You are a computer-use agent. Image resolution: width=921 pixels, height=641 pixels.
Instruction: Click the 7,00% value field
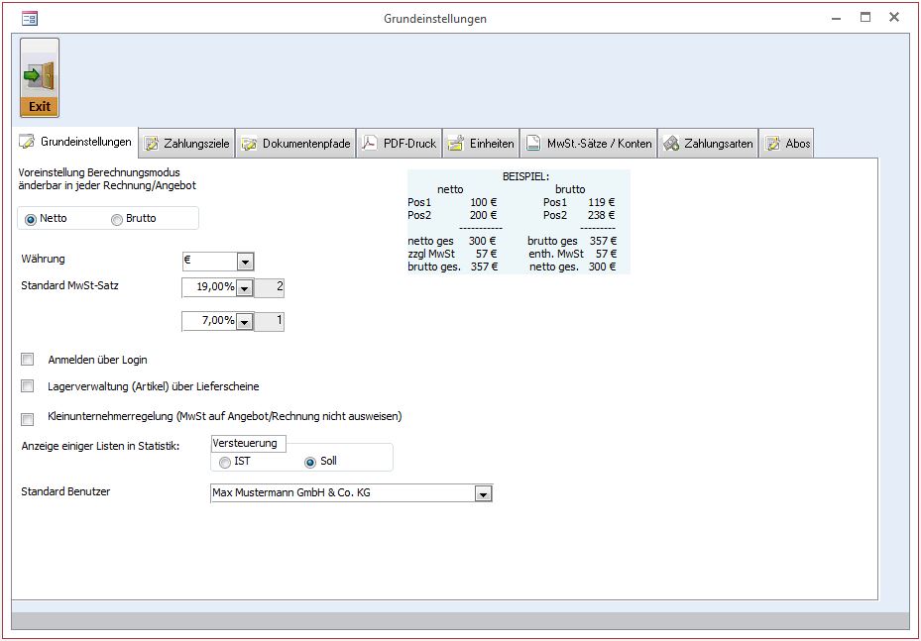coord(209,322)
